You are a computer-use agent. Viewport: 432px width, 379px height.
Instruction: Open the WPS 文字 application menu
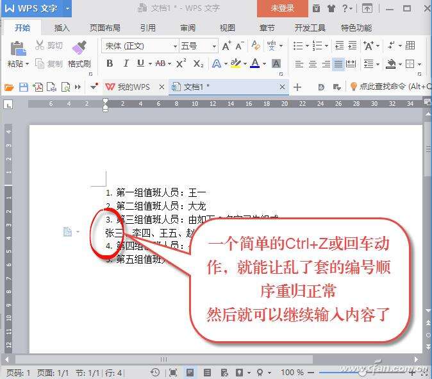click(x=37, y=8)
